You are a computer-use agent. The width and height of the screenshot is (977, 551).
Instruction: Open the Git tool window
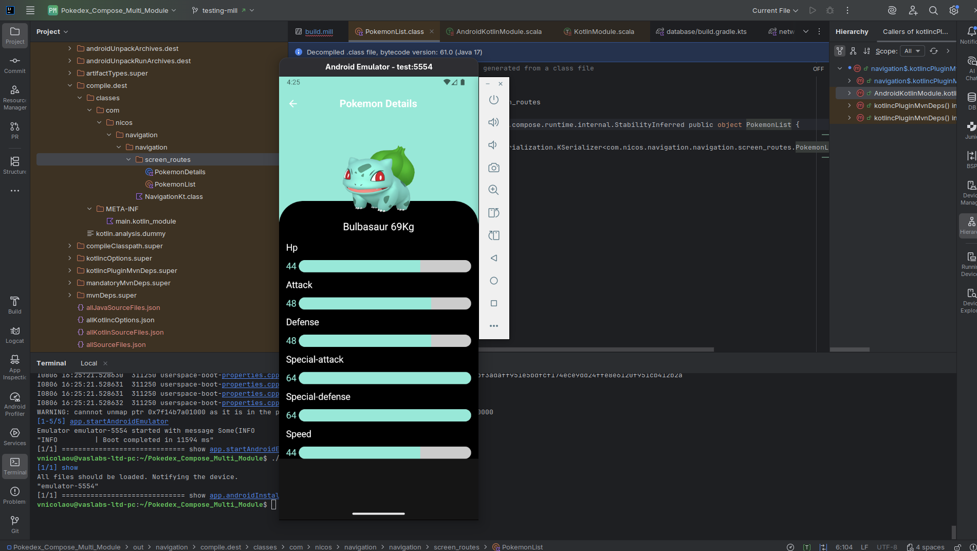[x=15, y=525]
